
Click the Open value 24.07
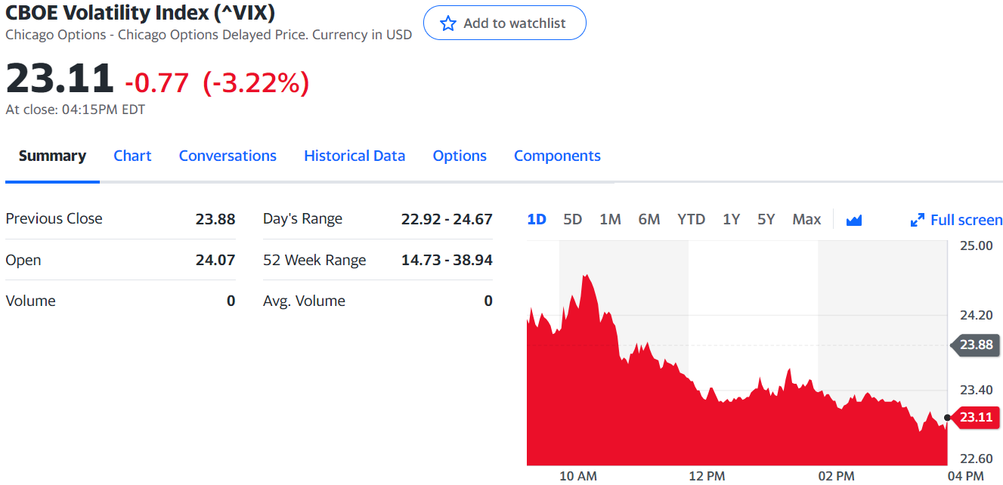tap(215, 260)
